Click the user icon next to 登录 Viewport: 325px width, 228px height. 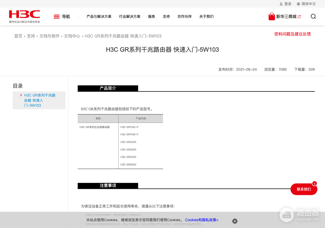tap(281, 4)
